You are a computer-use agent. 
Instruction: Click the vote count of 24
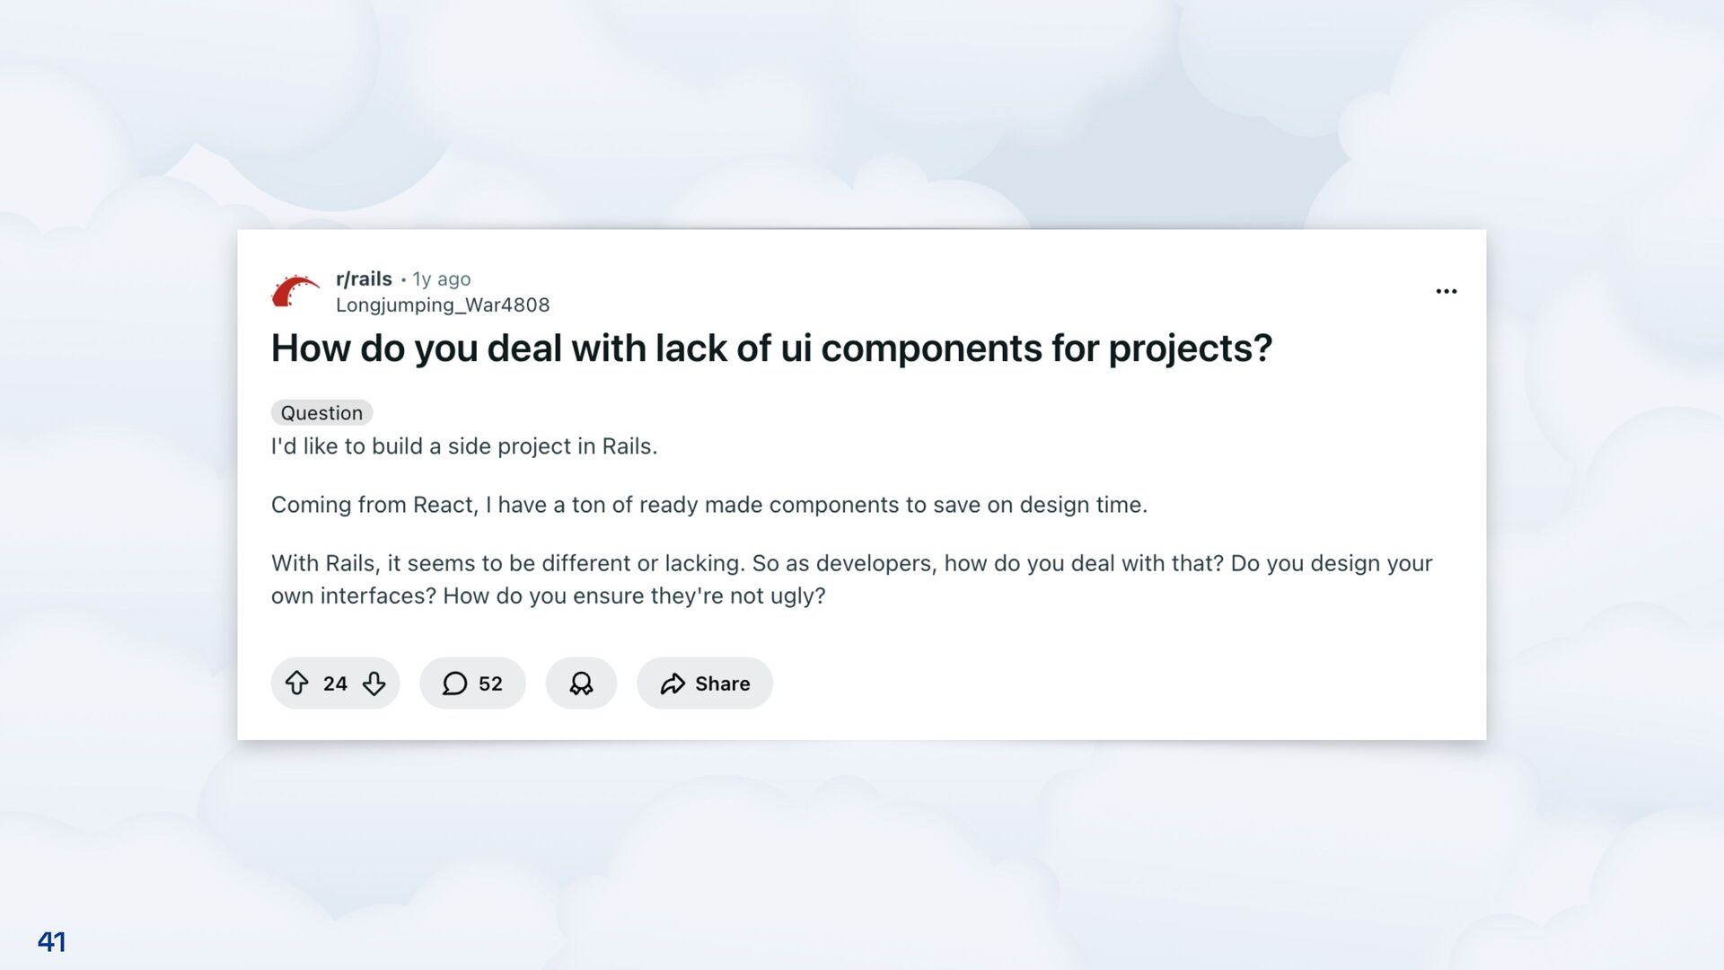[x=335, y=683]
